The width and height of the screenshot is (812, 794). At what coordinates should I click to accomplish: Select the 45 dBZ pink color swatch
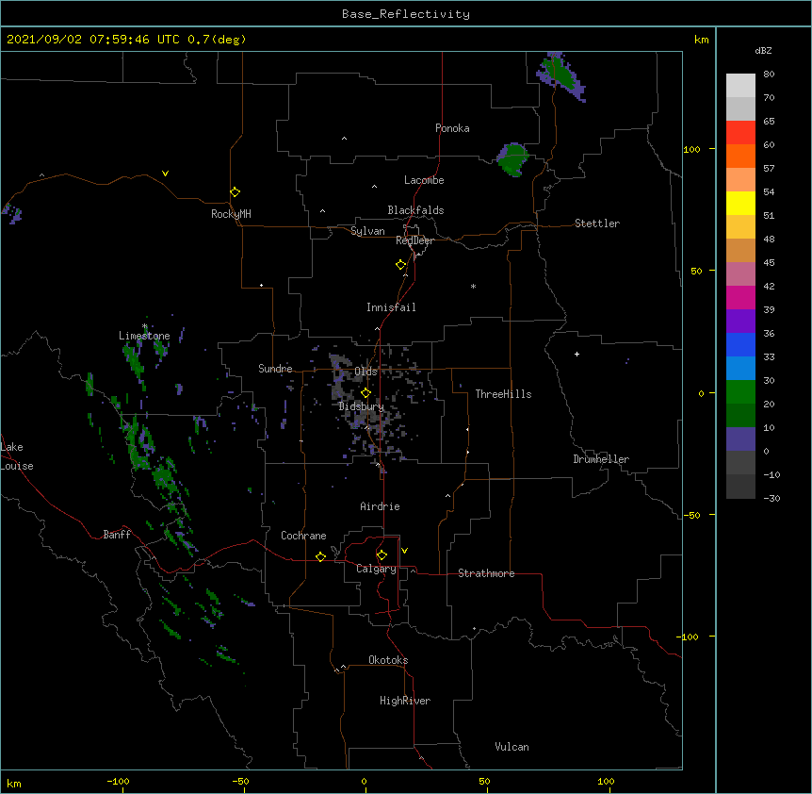(740, 273)
